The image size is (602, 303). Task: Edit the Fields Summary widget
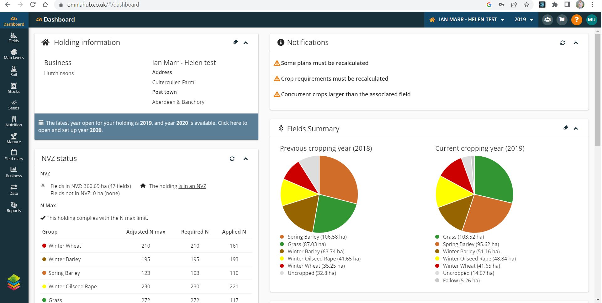pos(566,128)
